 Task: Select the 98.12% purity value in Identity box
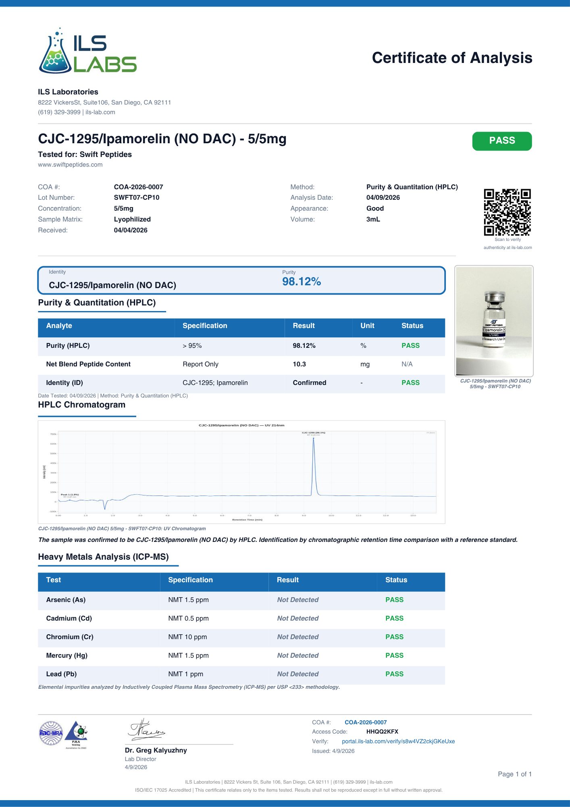pos(301,282)
